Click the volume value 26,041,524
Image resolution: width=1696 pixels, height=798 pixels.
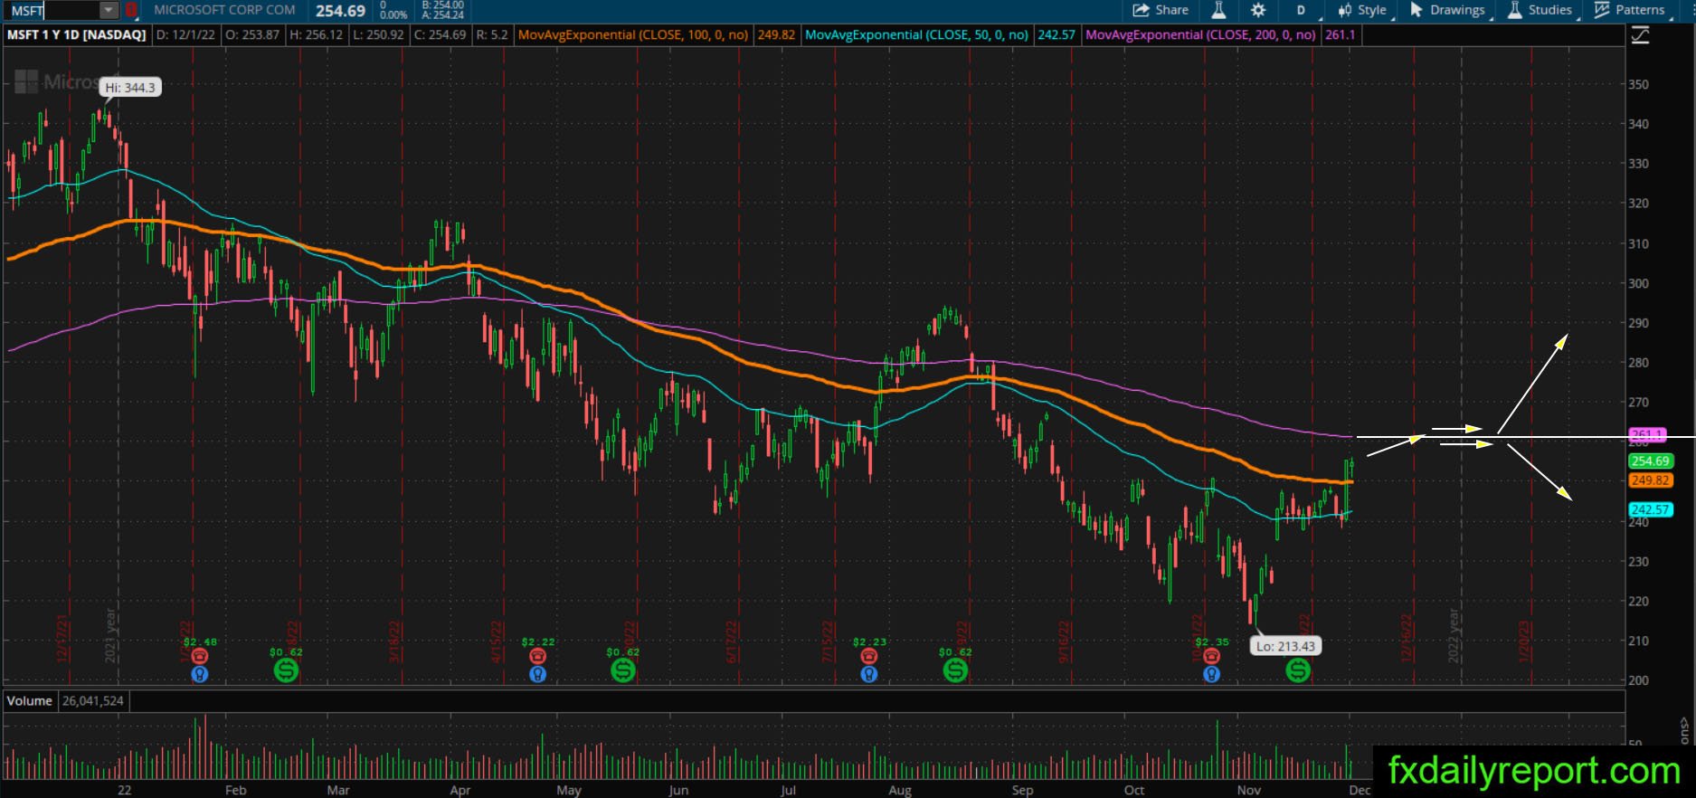tap(93, 701)
